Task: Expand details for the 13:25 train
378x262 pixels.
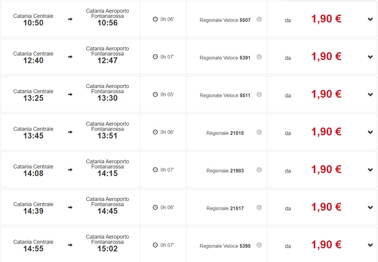Action: click(370, 95)
